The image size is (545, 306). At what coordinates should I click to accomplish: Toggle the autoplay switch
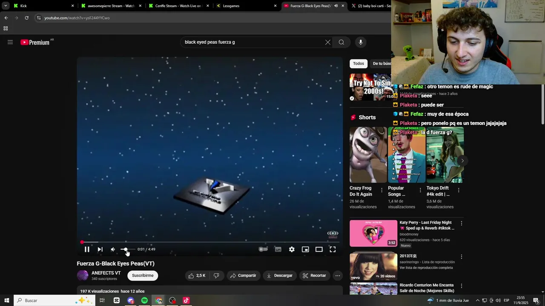coord(263,249)
